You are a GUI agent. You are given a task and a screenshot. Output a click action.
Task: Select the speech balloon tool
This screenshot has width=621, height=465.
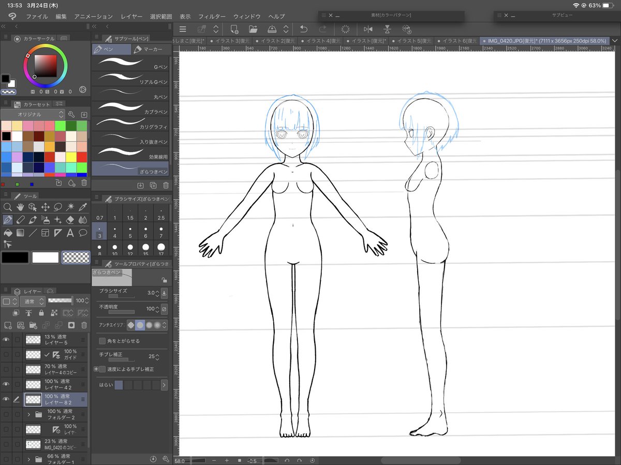[x=83, y=233]
